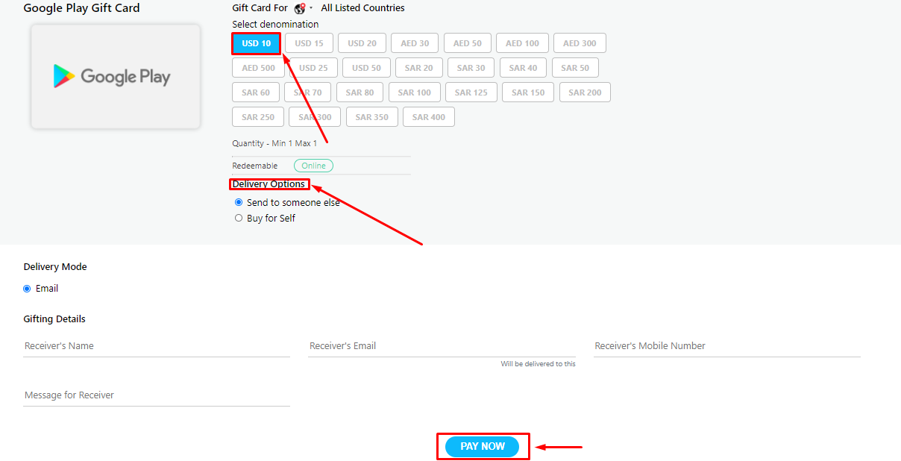
Task: Select the USD 10 denomination
Action: pyautogui.click(x=256, y=43)
